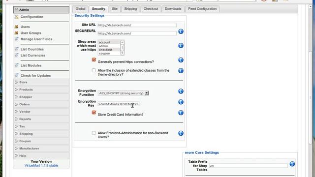Expand the Coupon sidebar section
This screenshot has height=177, width=315.
tap(41, 141)
